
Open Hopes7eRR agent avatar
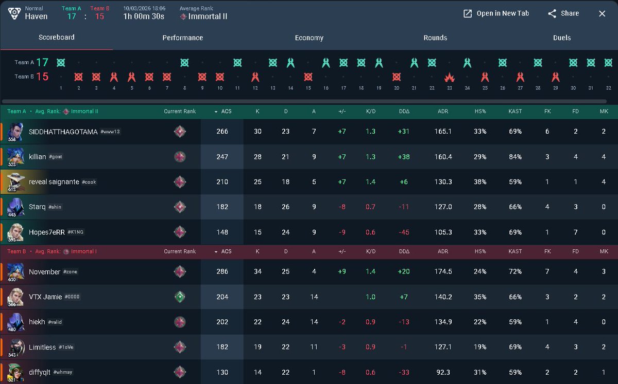(x=15, y=232)
